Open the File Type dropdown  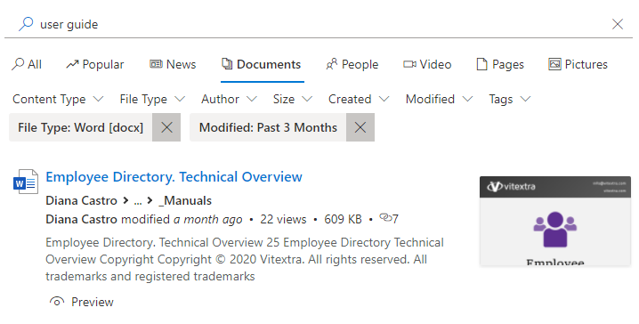pyautogui.click(x=152, y=99)
